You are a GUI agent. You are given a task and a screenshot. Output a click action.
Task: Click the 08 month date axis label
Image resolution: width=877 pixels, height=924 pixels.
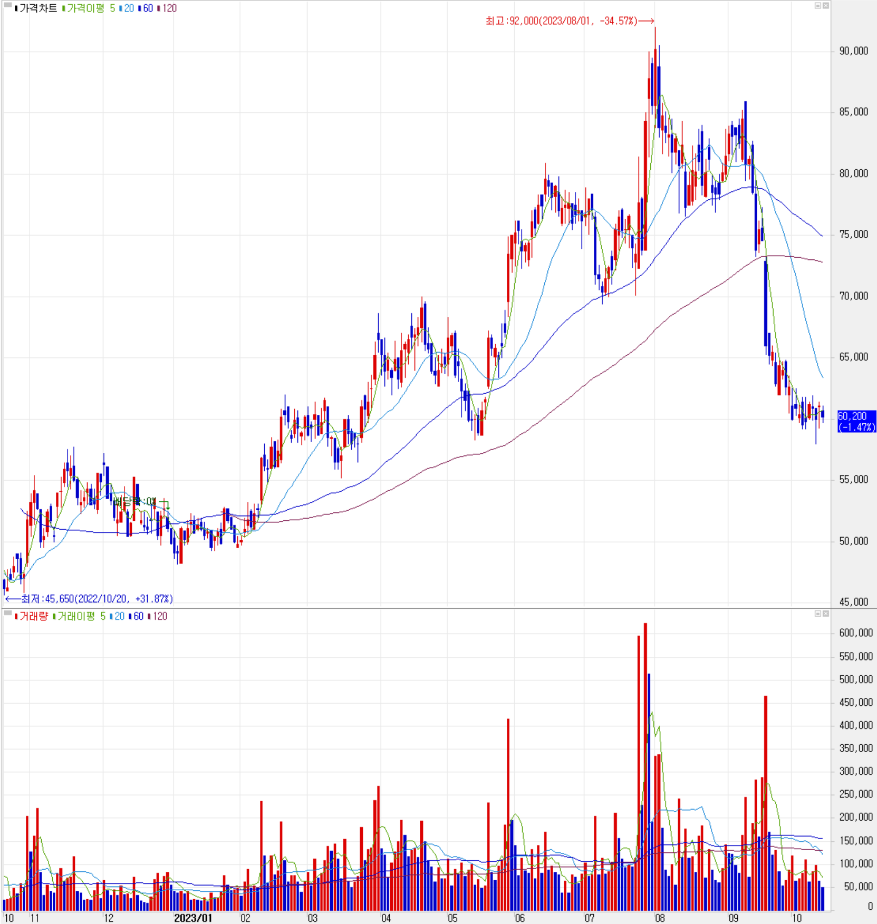pyautogui.click(x=660, y=918)
